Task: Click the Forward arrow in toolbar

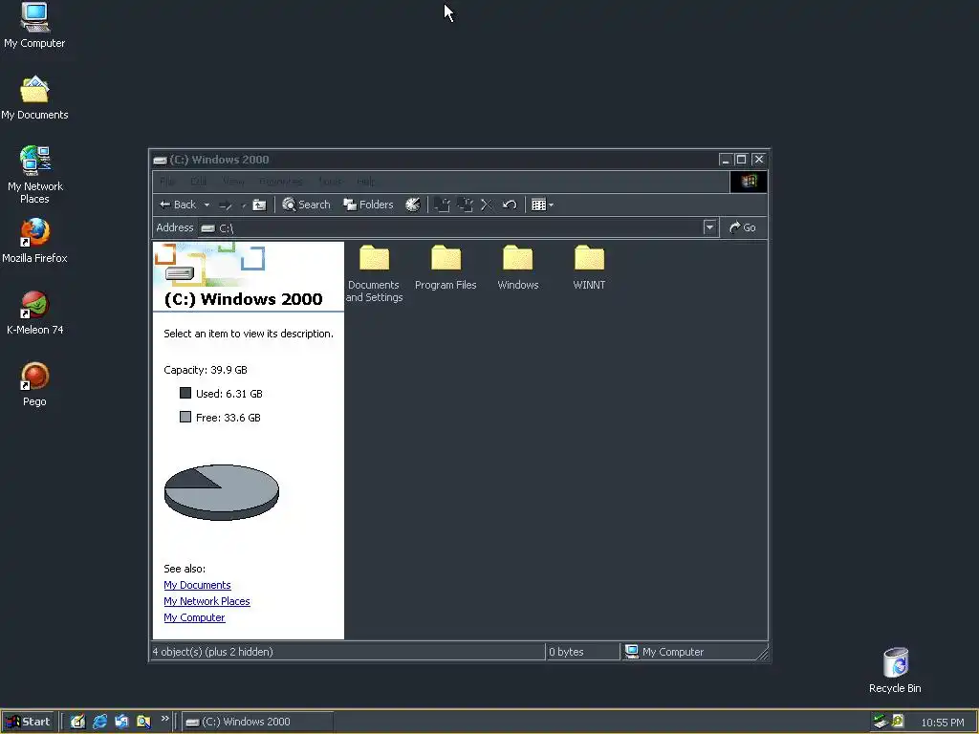Action: [x=226, y=205]
